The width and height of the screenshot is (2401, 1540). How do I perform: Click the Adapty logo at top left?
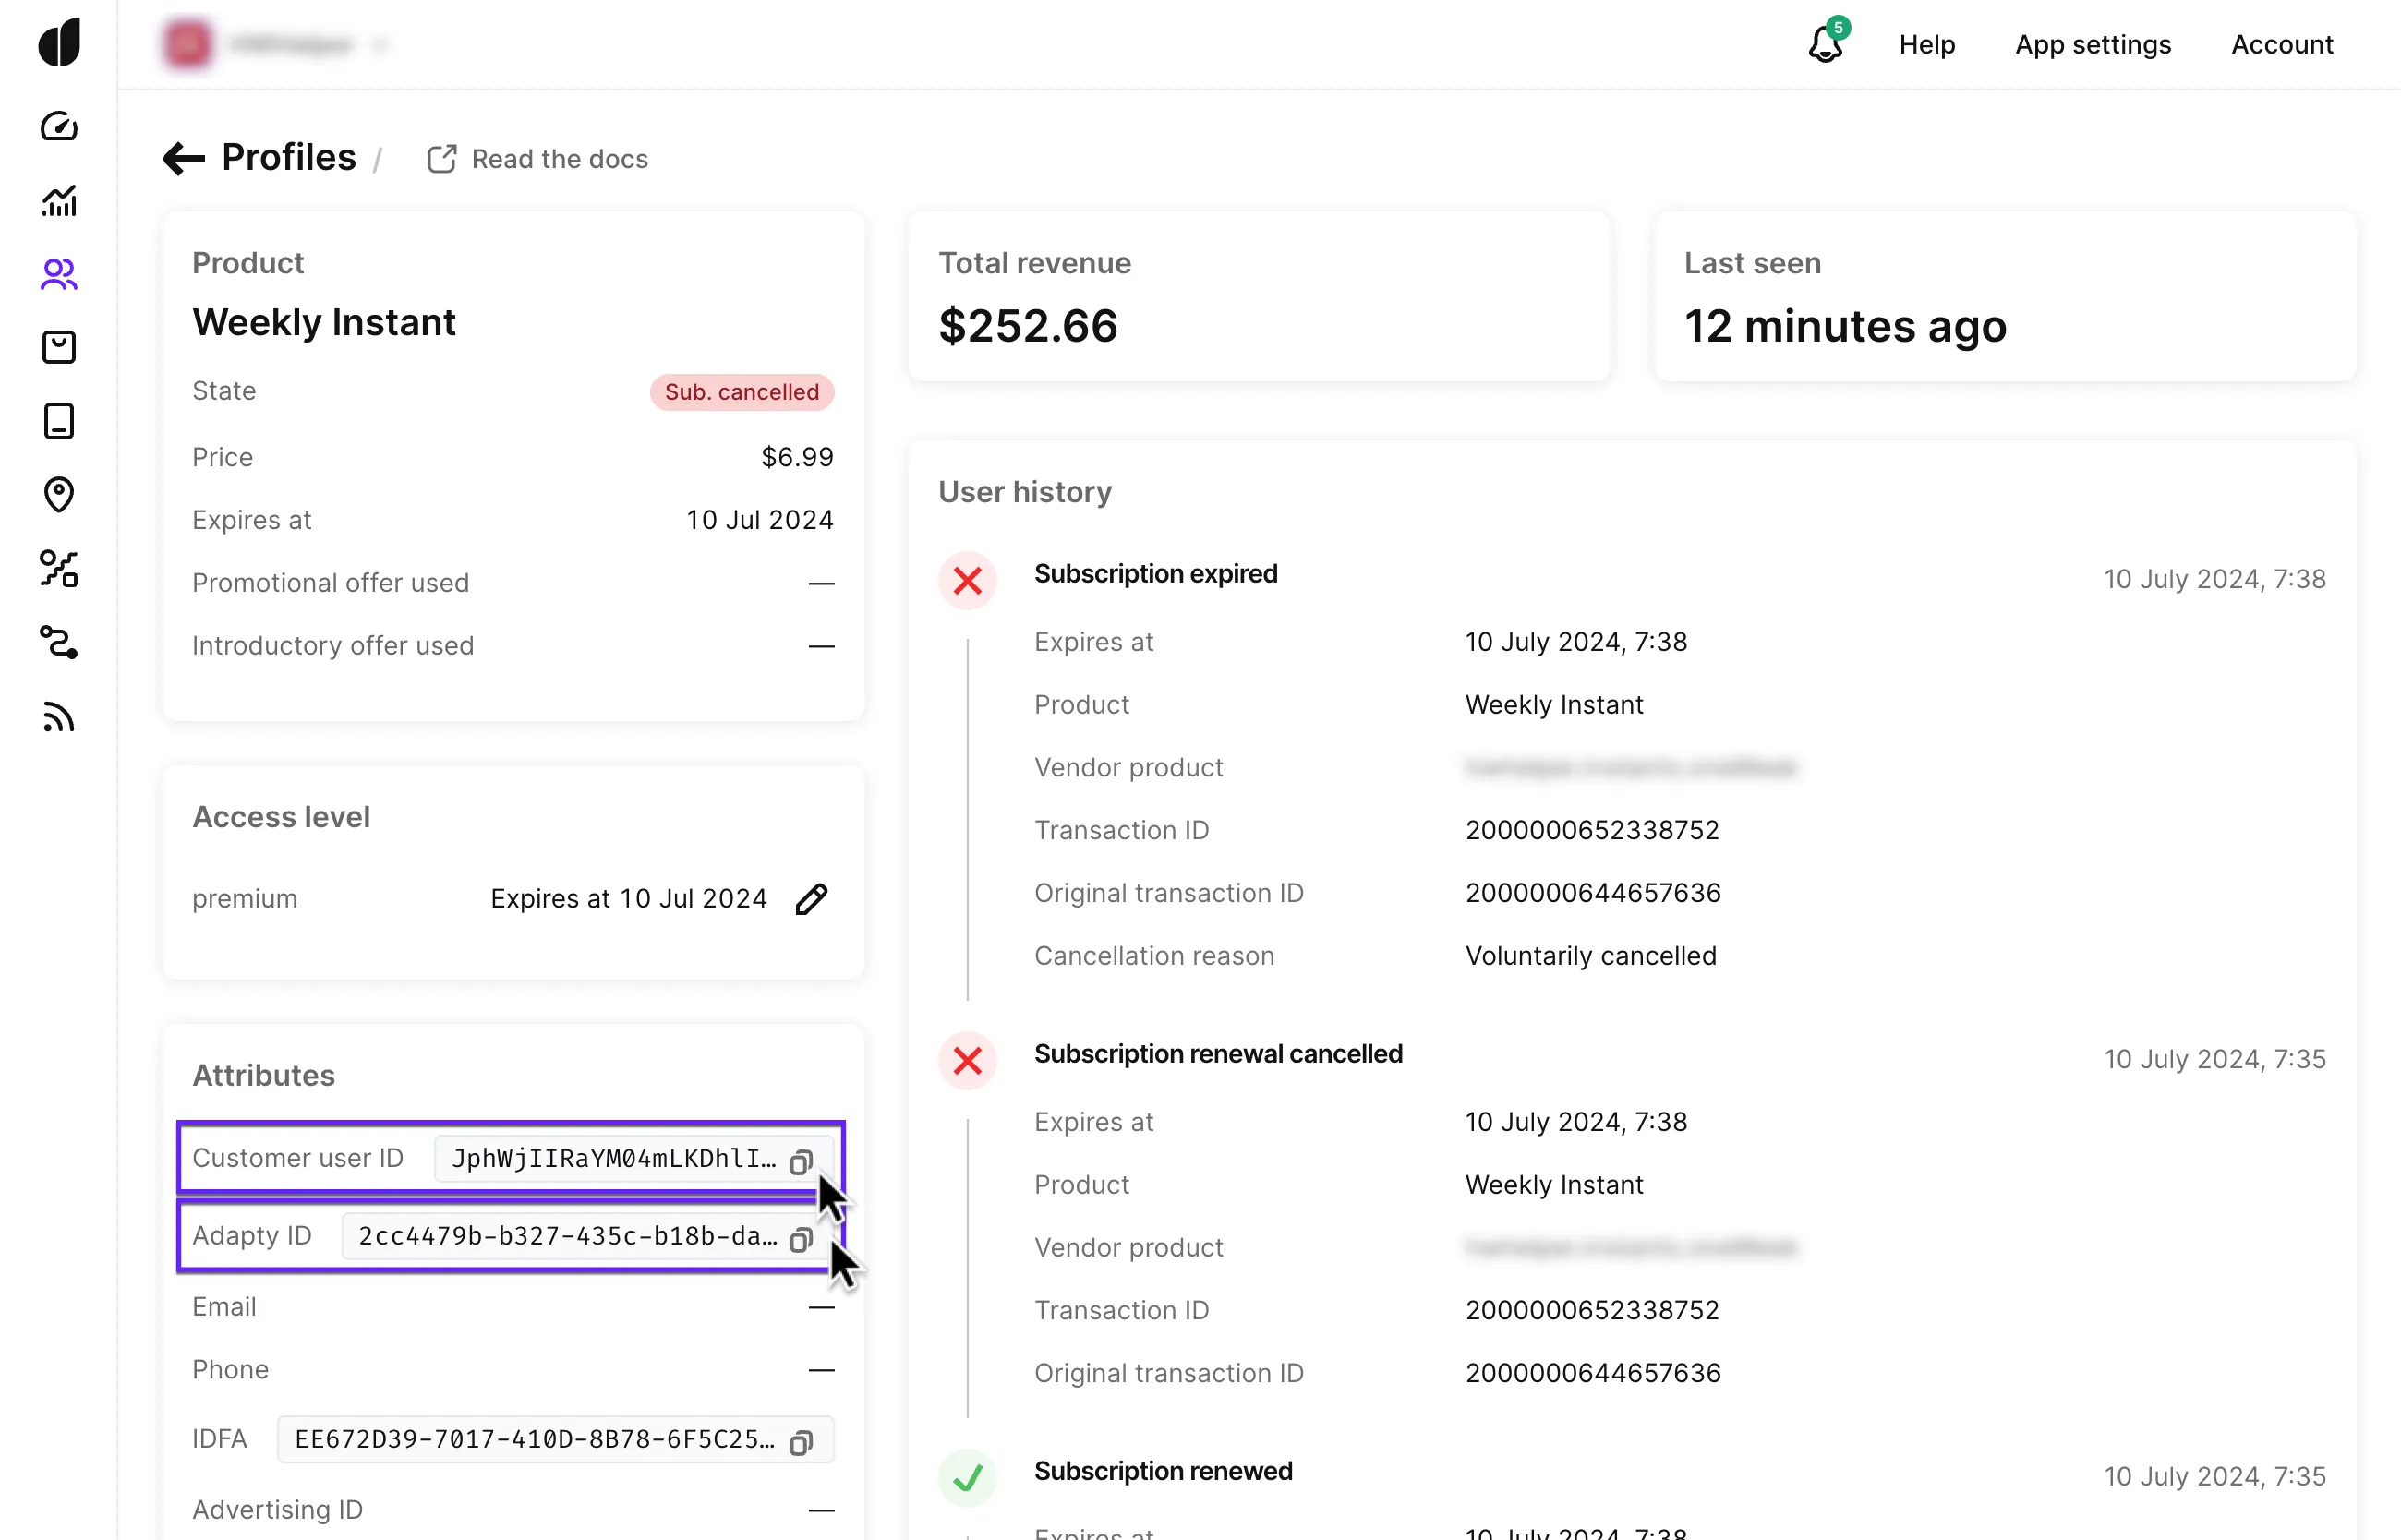59,43
